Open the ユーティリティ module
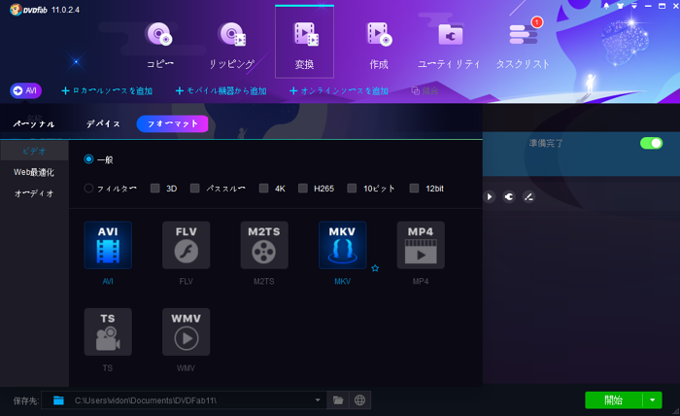This screenshot has width=680, height=416. (449, 45)
